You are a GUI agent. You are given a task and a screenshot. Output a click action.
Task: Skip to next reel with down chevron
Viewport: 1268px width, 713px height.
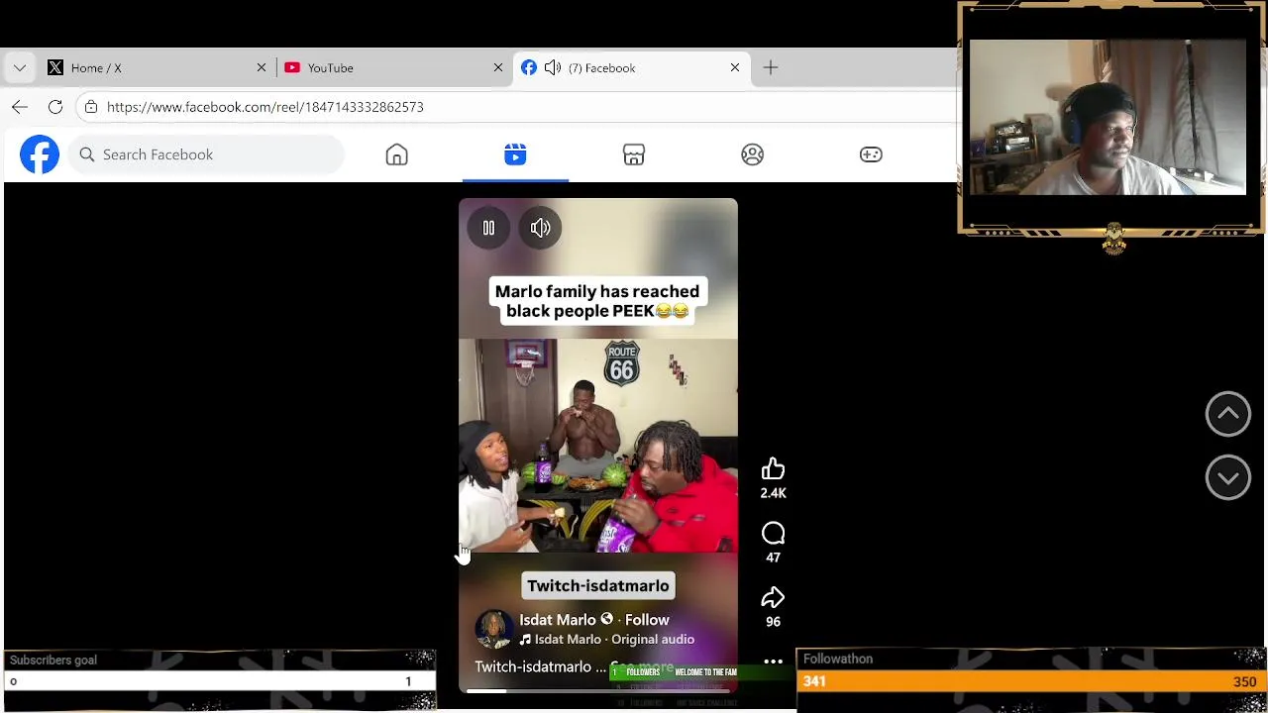click(1227, 477)
